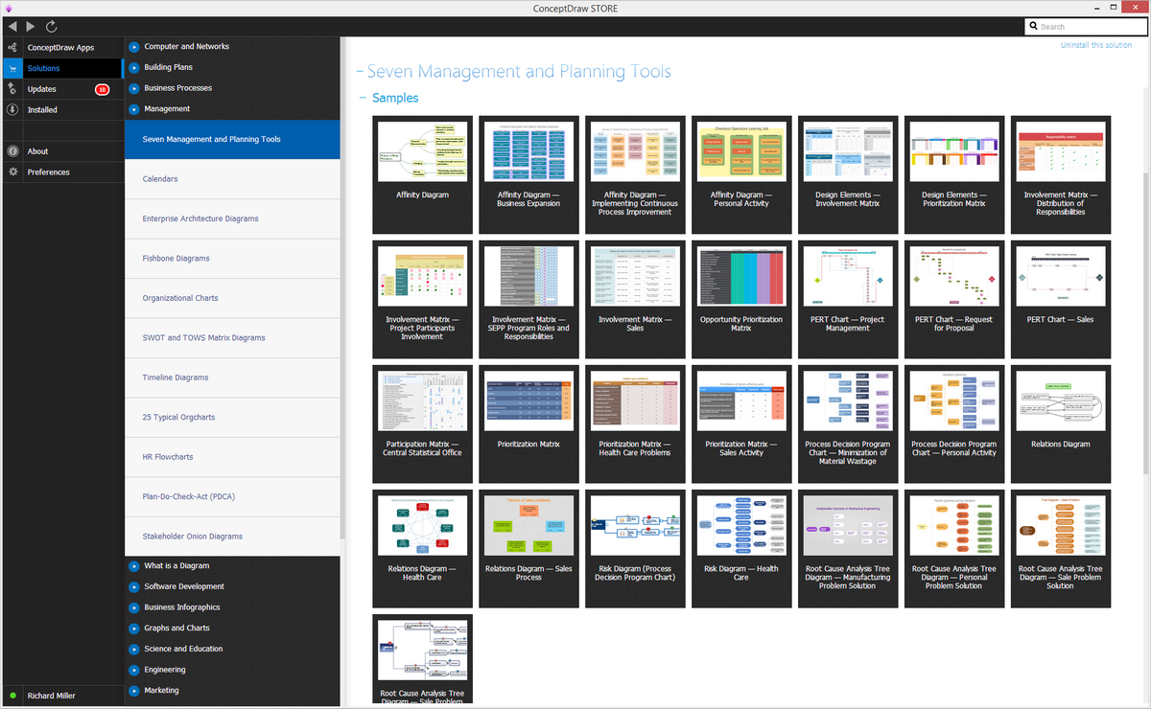The width and height of the screenshot is (1151, 709).
Task: Select SWOT and TOWS Matrix Diagrams
Action: coord(232,338)
